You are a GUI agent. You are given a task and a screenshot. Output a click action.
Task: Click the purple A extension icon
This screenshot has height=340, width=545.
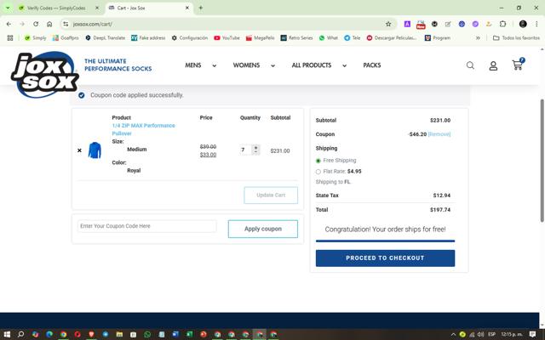(x=407, y=24)
